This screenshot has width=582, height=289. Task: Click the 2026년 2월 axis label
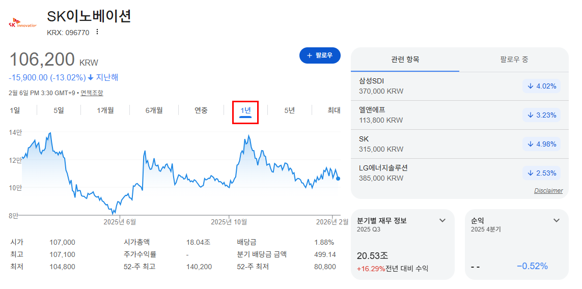(x=331, y=222)
